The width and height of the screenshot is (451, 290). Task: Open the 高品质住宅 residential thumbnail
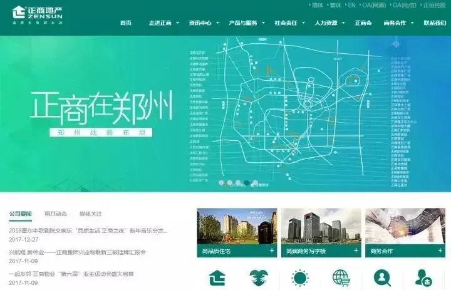pyautogui.click(x=237, y=226)
